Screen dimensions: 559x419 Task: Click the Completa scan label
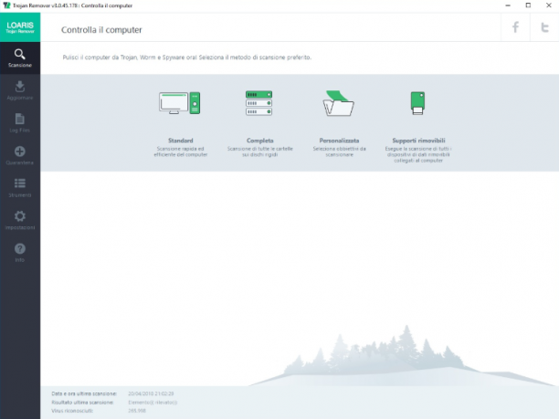click(260, 141)
